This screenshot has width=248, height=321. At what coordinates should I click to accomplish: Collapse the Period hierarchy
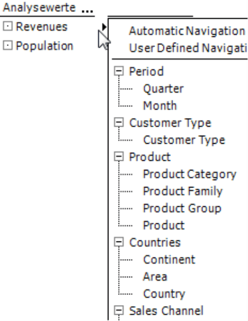tap(119, 71)
